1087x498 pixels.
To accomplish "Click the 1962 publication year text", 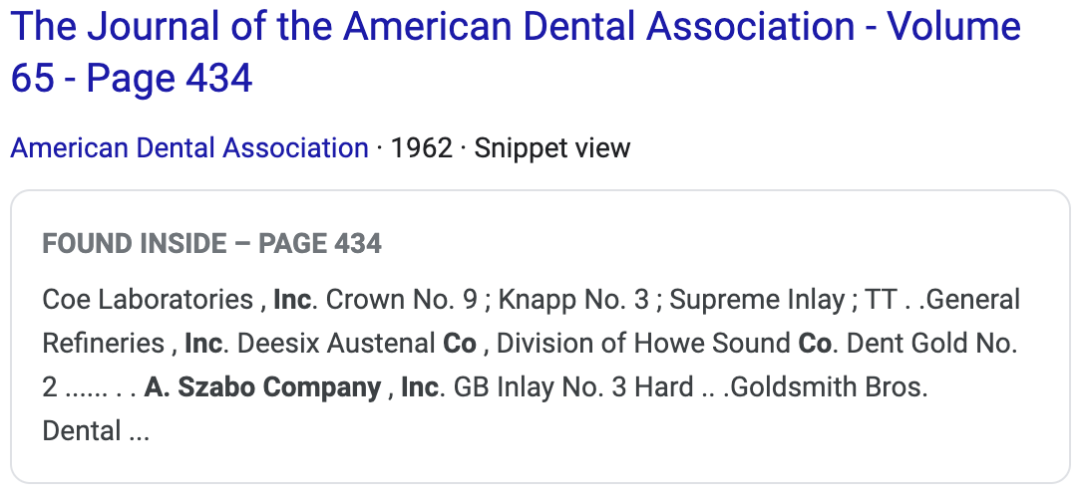I will (423, 148).
